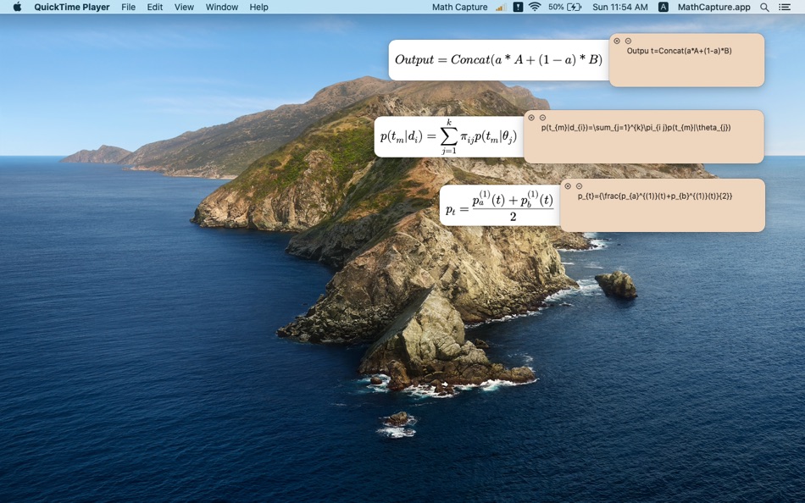Open the File menu
The height and width of the screenshot is (503, 805).
128,7
